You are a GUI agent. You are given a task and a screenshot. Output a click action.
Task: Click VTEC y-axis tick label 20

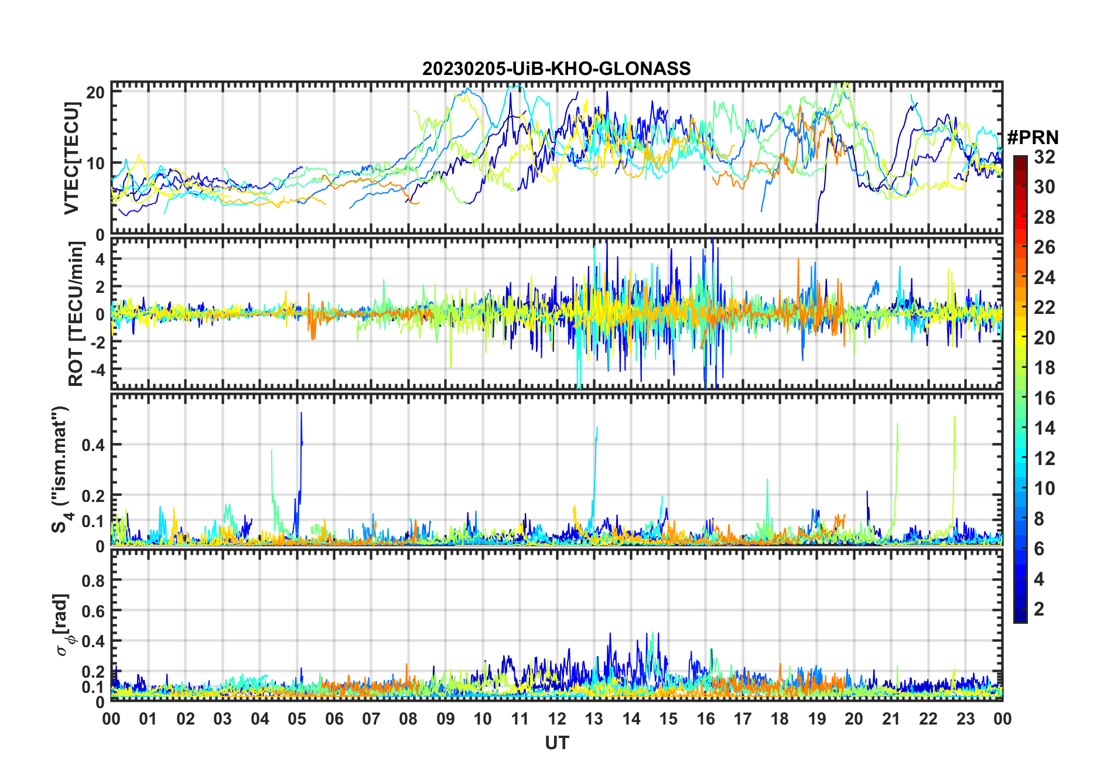(96, 93)
